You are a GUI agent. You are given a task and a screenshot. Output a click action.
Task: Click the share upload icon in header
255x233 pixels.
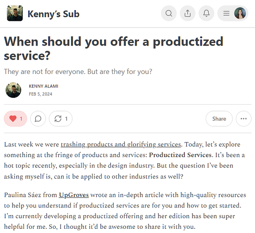(187, 14)
